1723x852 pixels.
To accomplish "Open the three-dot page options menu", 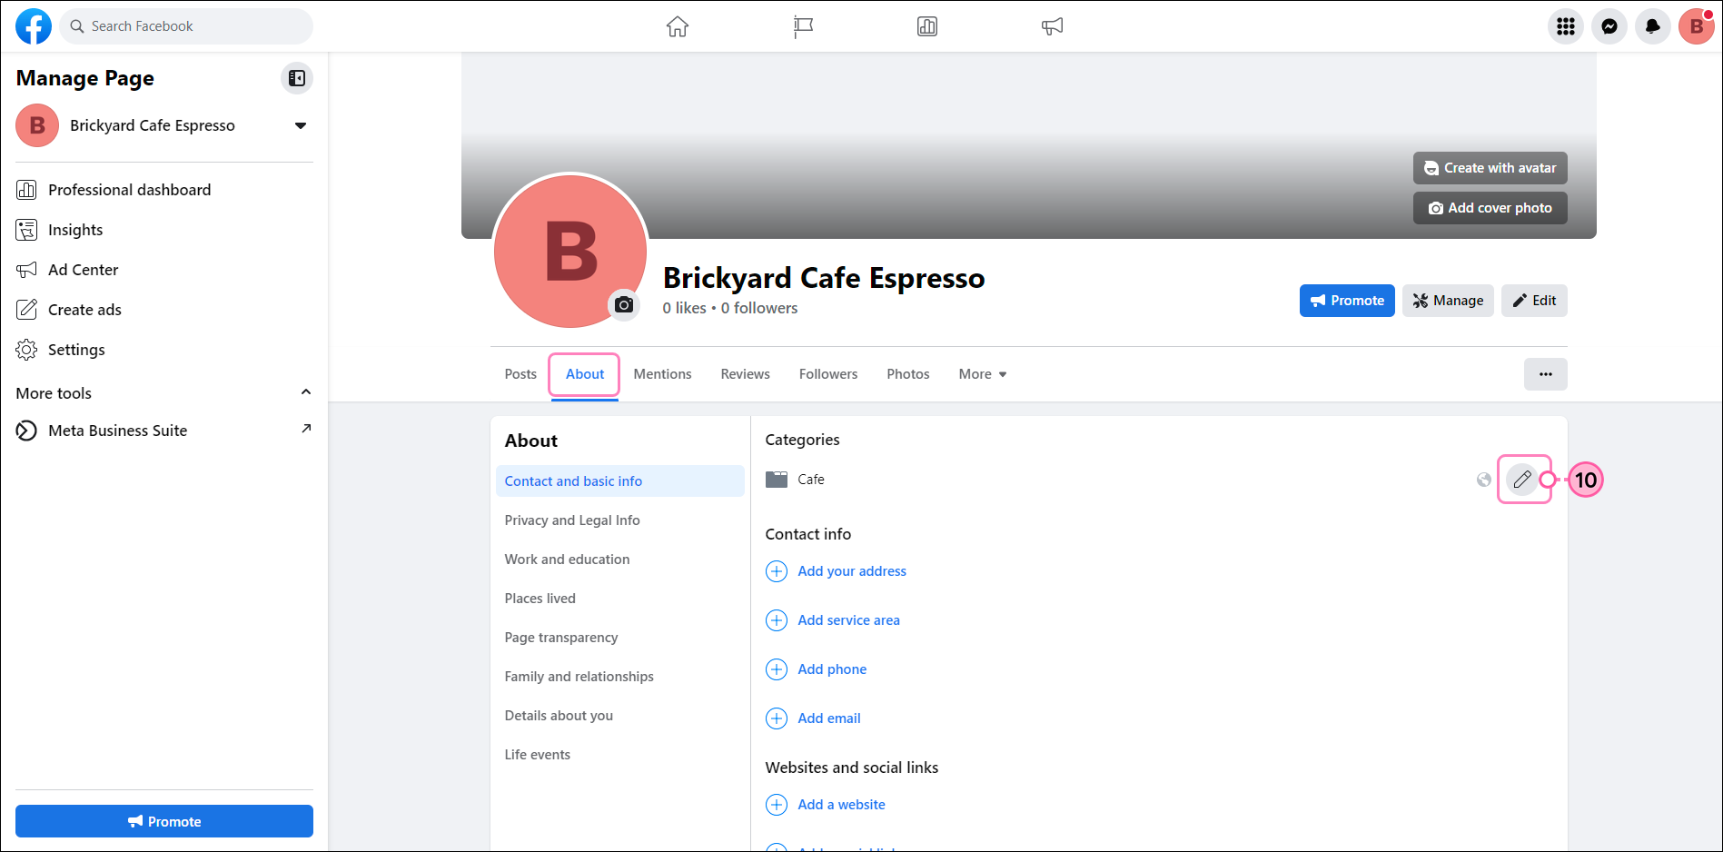I will tap(1546, 374).
